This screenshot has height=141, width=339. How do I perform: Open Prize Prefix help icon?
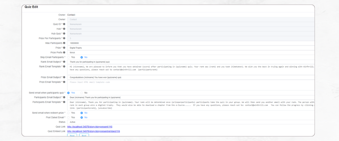click(64, 53)
